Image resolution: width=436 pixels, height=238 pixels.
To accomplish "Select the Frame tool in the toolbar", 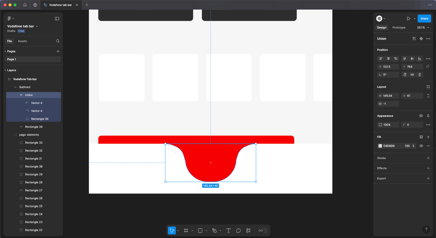I will point(186,231).
